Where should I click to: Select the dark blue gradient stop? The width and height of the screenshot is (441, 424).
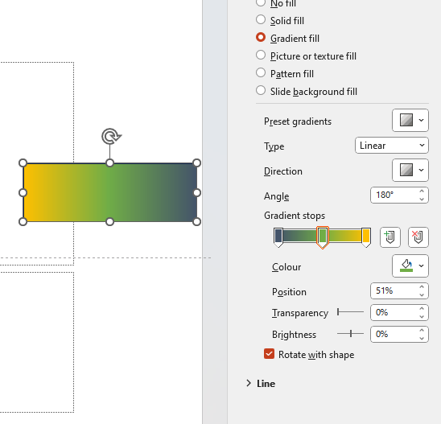coord(278,237)
